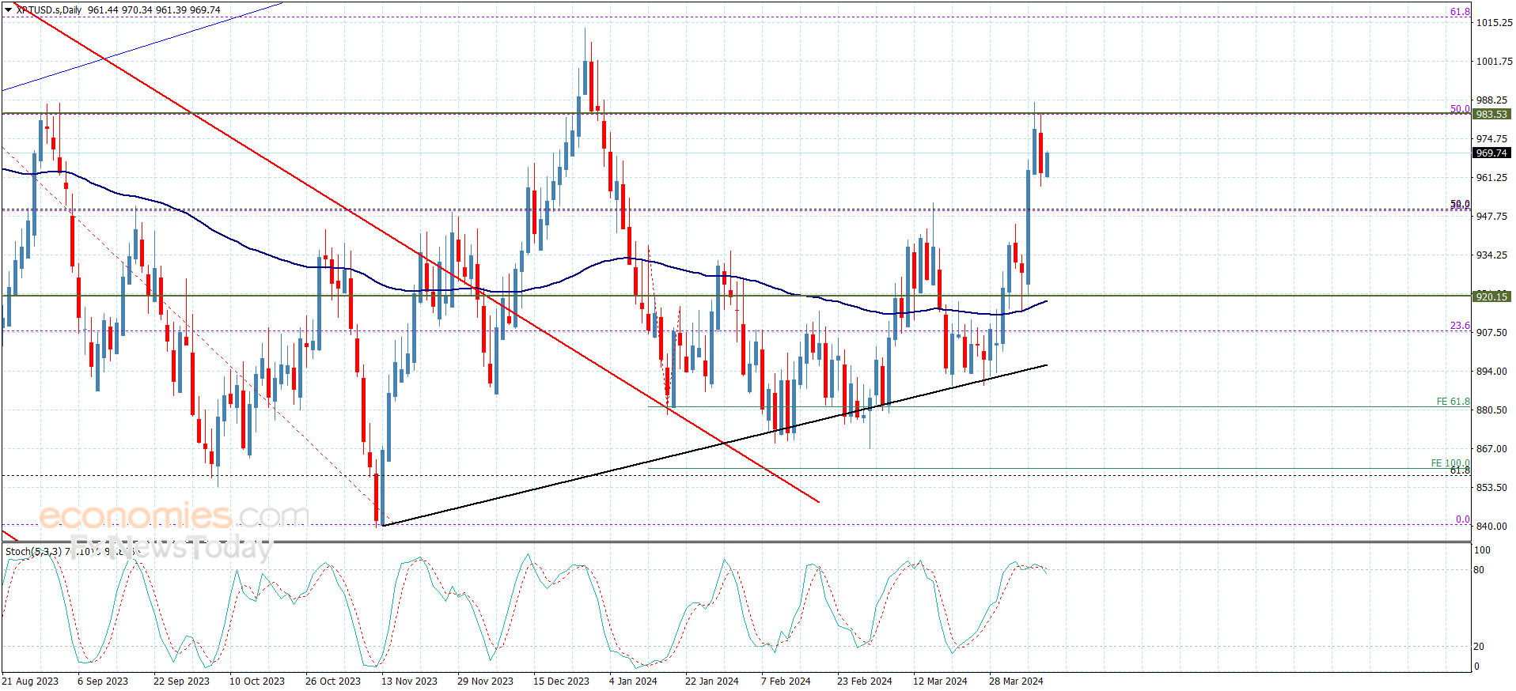The height and width of the screenshot is (691, 1516).
Task: Click the 840.00 price axis value
Action: coord(1491,527)
